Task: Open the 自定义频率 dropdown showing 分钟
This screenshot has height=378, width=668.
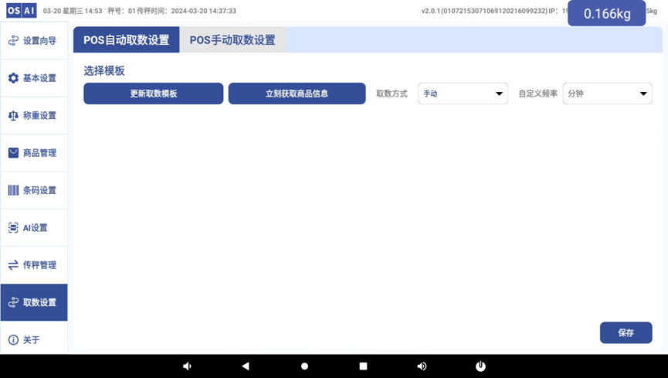Action: tap(607, 94)
